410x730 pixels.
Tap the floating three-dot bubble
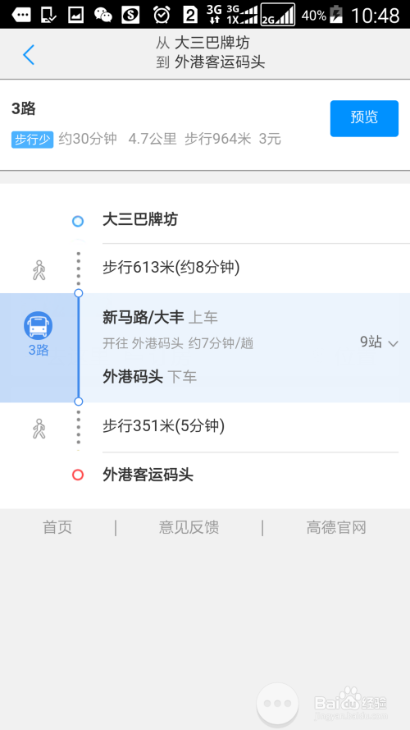tap(277, 703)
